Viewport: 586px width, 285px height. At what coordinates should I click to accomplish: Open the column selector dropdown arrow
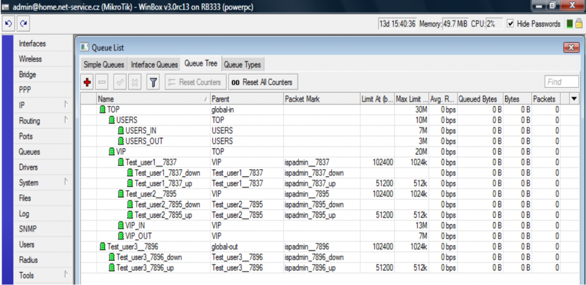[574, 99]
